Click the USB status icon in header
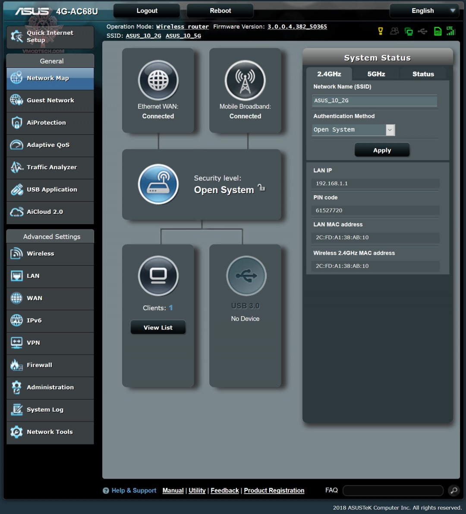This screenshot has width=466, height=514. (422, 32)
